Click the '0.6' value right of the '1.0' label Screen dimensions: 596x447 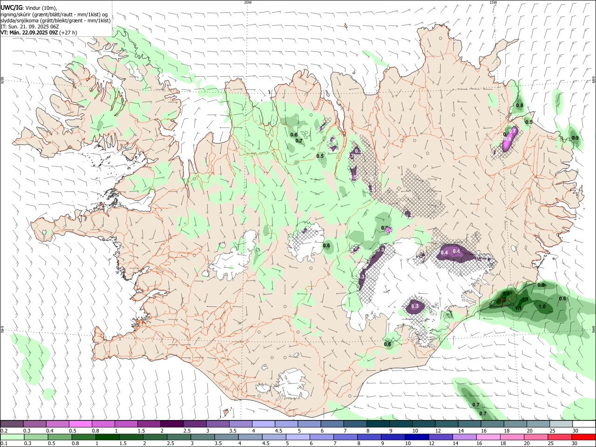tap(562, 299)
